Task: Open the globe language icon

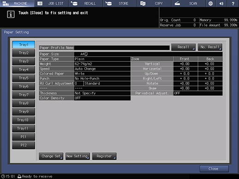Action: (x=210, y=3)
